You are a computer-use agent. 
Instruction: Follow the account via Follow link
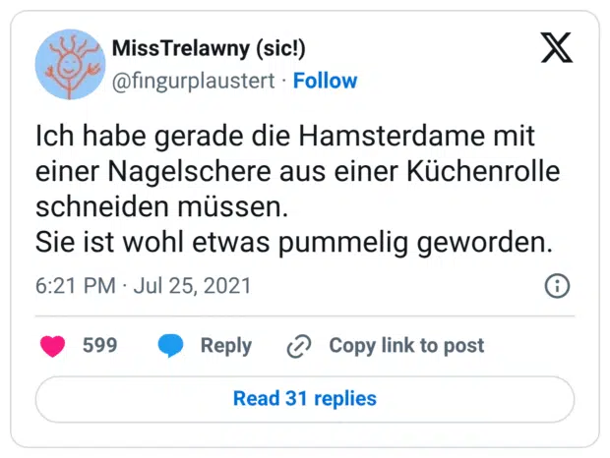pos(325,81)
